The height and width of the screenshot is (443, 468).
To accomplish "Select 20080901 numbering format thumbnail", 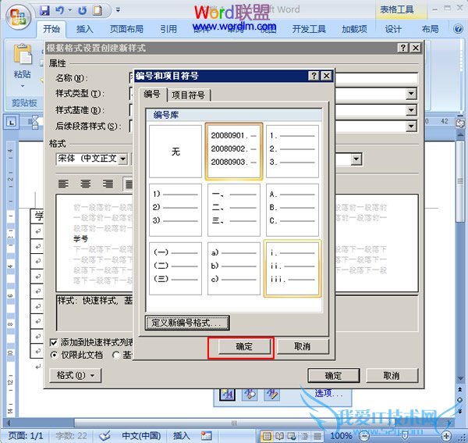I will [234, 152].
